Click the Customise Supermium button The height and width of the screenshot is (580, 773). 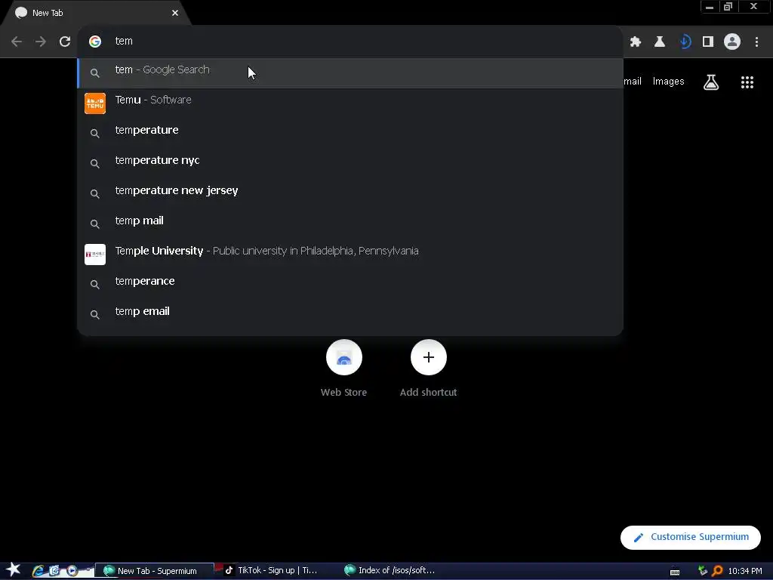(690, 537)
